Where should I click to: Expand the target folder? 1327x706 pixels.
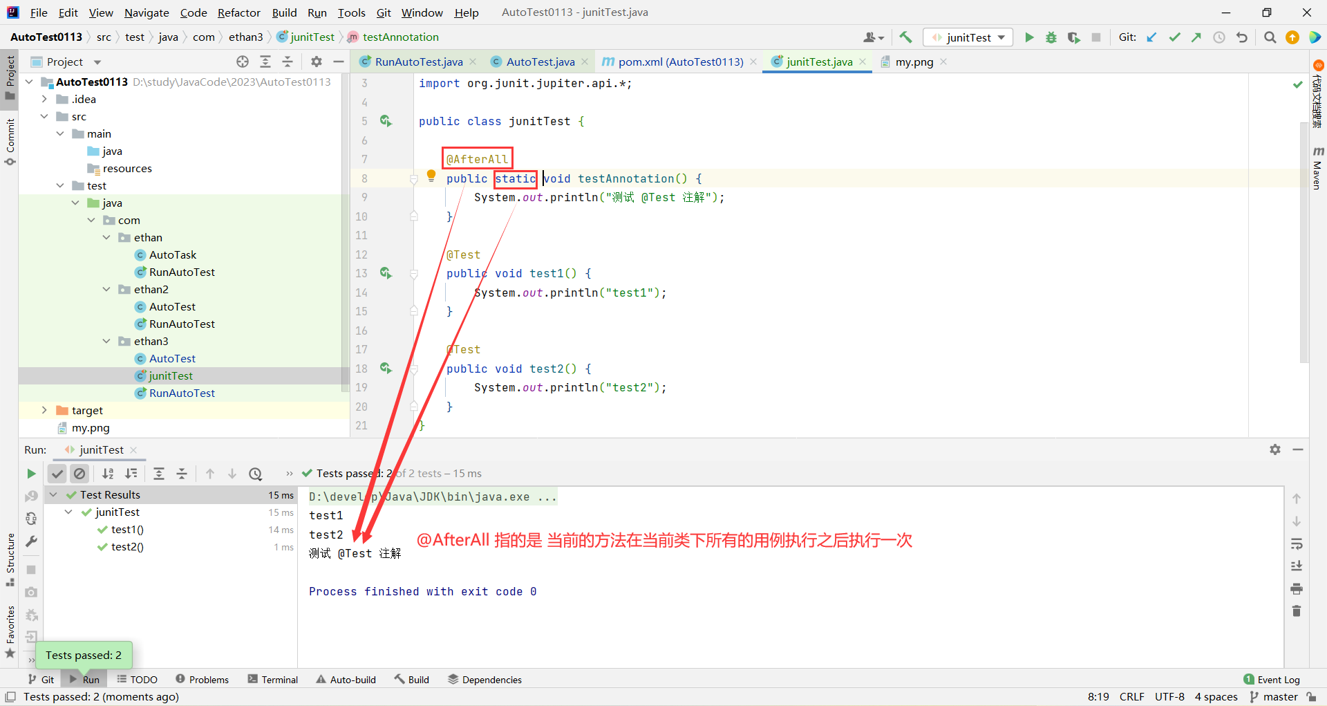point(44,410)
